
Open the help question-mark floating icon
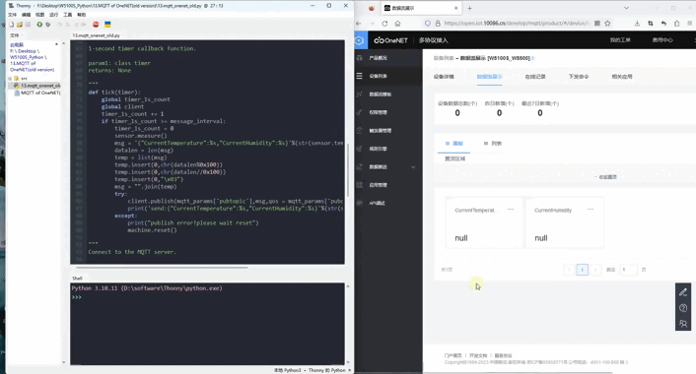pyautogui.click(x=683, y=307)
